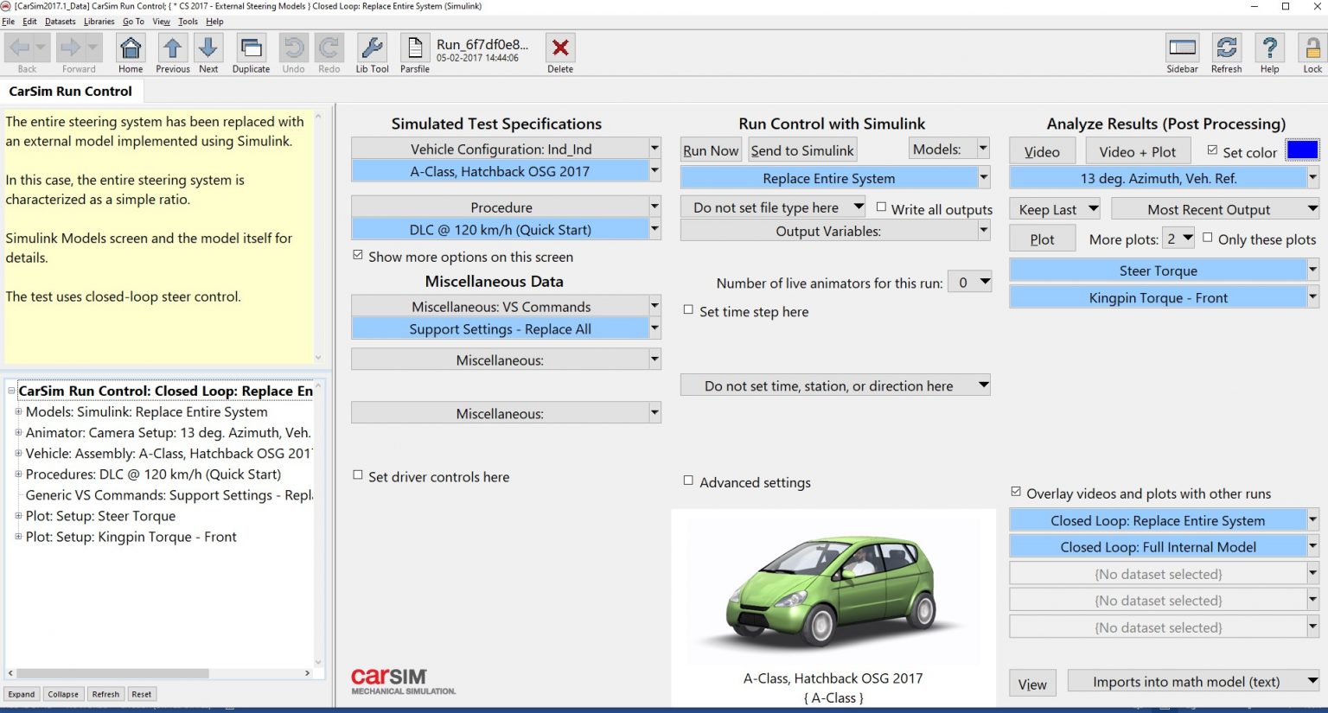Open the Libraries menu

click(99, 22)
